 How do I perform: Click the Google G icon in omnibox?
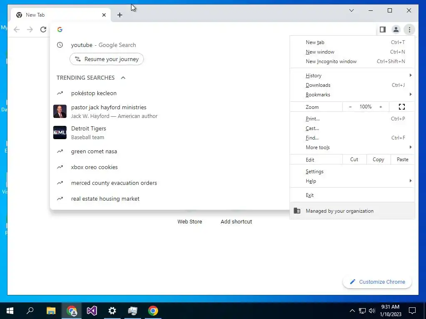pos(60,29)
